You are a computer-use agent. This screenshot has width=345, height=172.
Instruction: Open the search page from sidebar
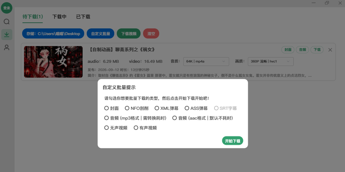pyautogui.click(x=7, y=21)
